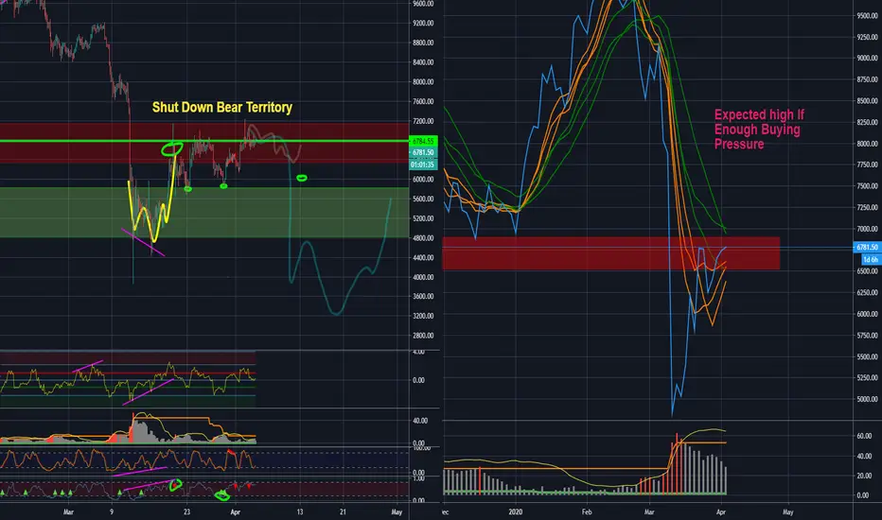Viewport: 882px width, 520px height.
Task: Click the 7750.00 label on right price axis
Action: (868, 165)
